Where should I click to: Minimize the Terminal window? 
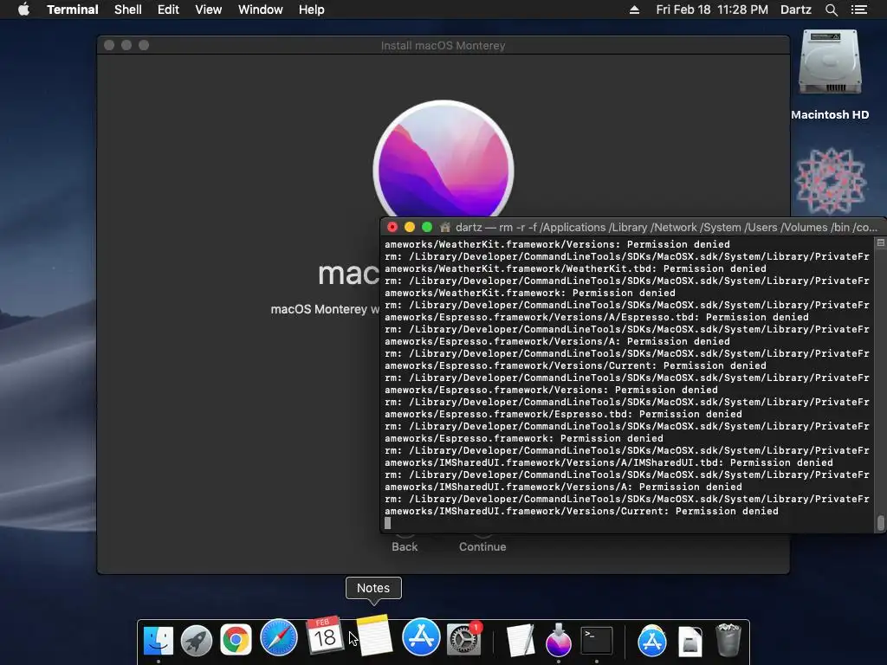click(x=410, y=228)
